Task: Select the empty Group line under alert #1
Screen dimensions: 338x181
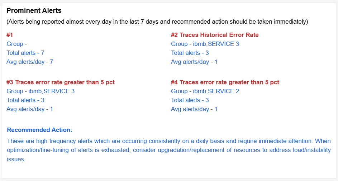Action: (x=17, y=44)
